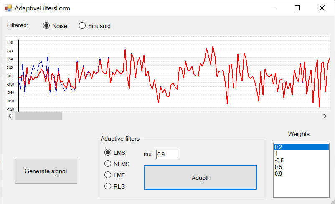Click the AdaptiveFiltersForm app icon in title bar
335x204 pixels.
(8, 8)
